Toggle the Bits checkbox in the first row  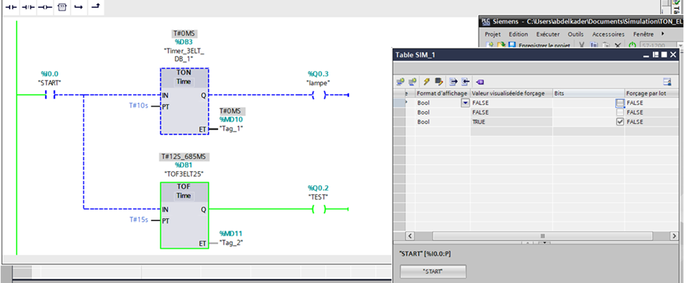619,103
